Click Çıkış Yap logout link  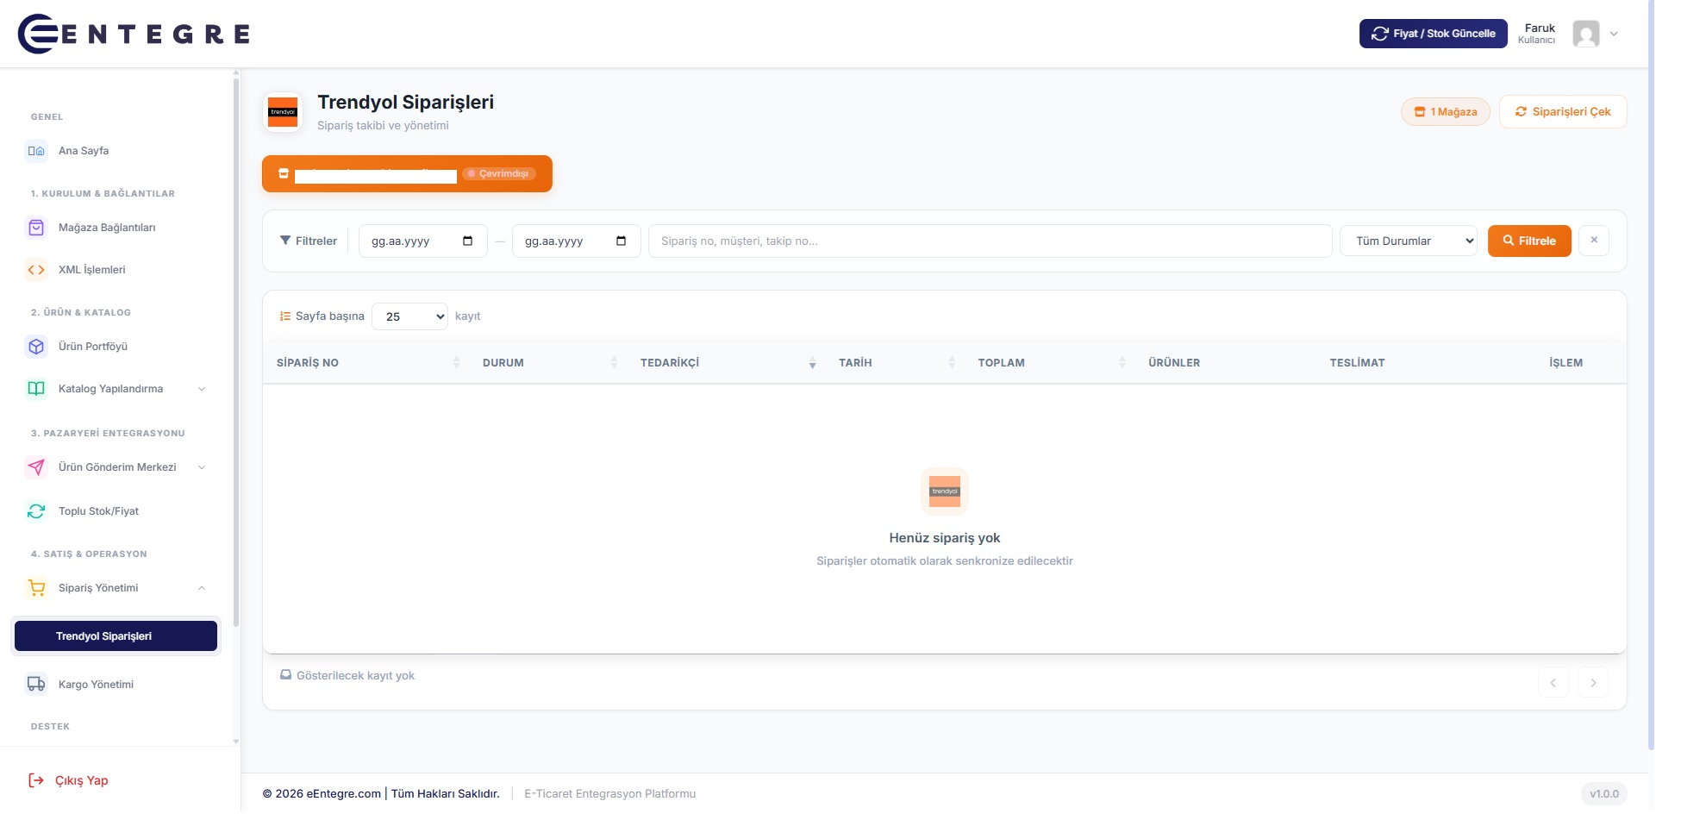[69, 781]
